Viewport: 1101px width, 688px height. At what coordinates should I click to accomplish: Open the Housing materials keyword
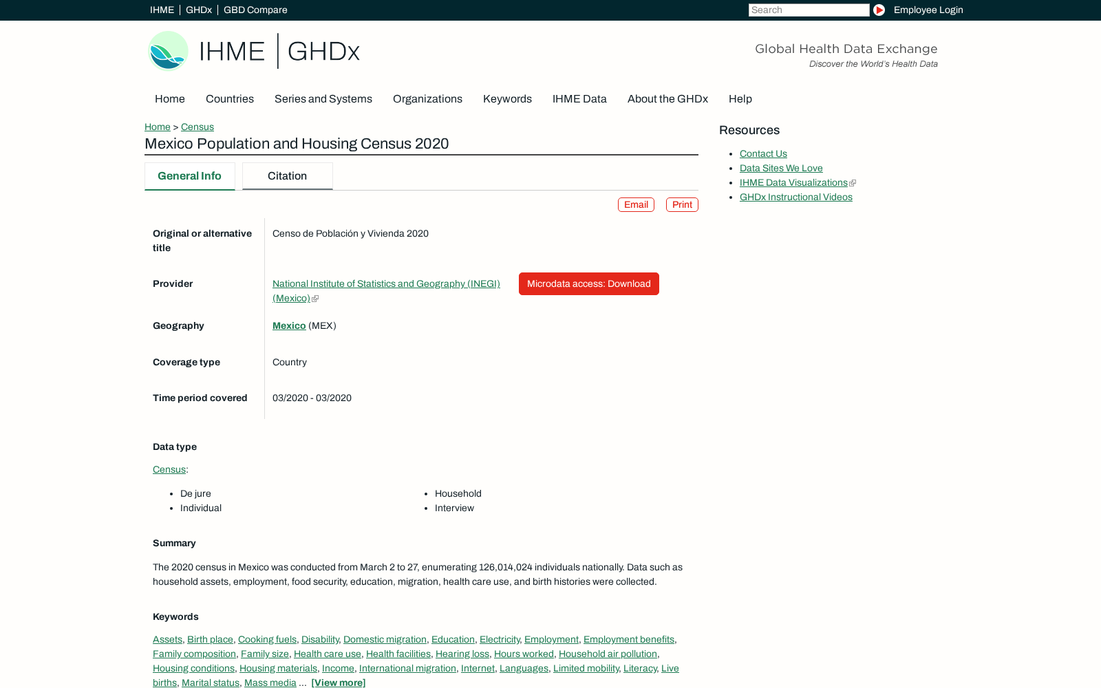[x=278, y=668]
